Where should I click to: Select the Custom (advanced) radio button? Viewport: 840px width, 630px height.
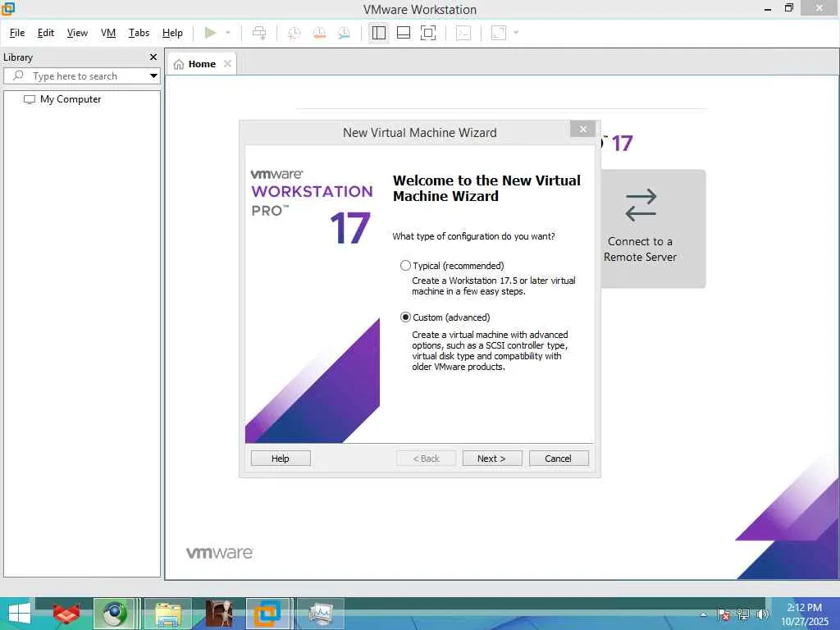[x=405, y=317]
